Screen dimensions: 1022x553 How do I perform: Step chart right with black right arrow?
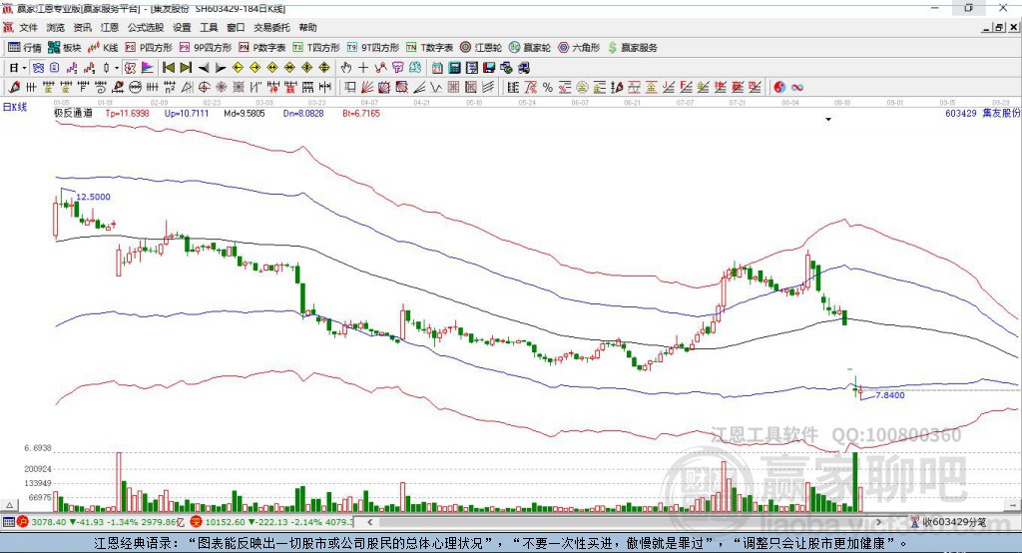[x=221, y=68]
